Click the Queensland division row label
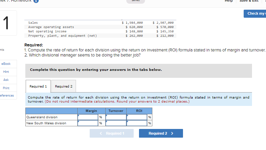The width and height of the screenshot is (266, 150). point(42,117)
